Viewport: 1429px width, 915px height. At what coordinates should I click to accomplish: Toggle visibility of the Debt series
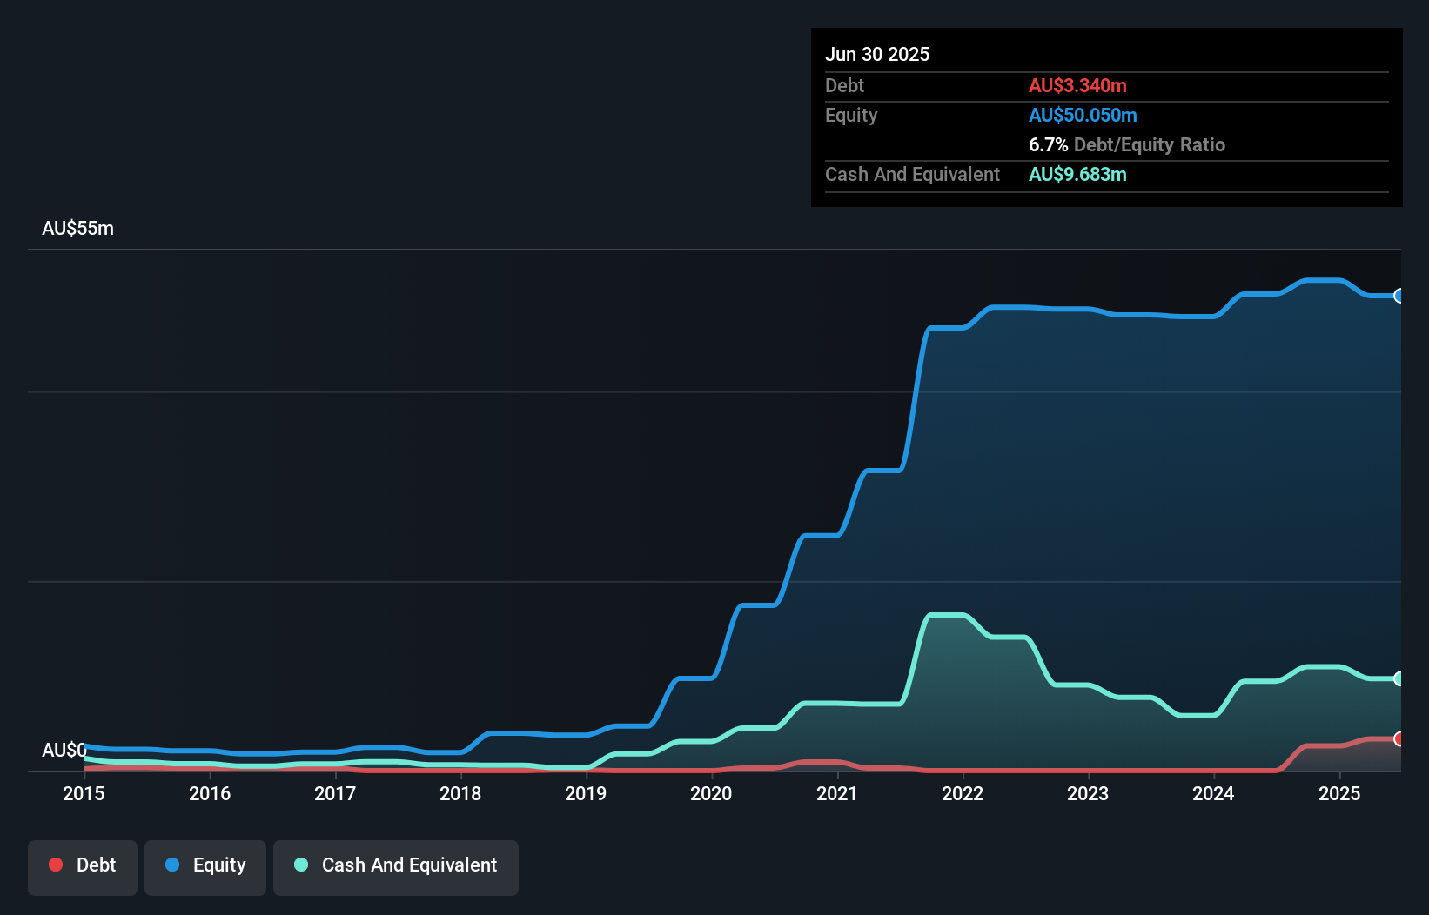point(82,865)
